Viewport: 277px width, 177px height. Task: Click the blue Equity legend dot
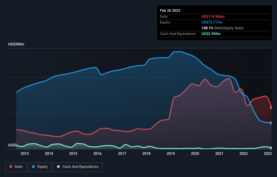[x=33, y=167]
